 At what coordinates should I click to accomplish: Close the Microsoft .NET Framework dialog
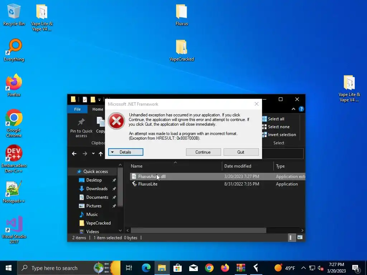click(x=257, y=104)
